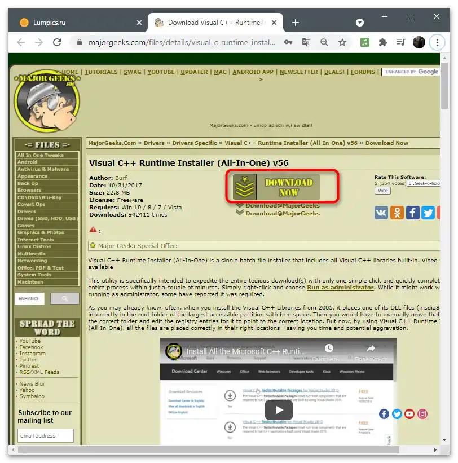Reload the page with the refresh icon

tap(57, 42)
